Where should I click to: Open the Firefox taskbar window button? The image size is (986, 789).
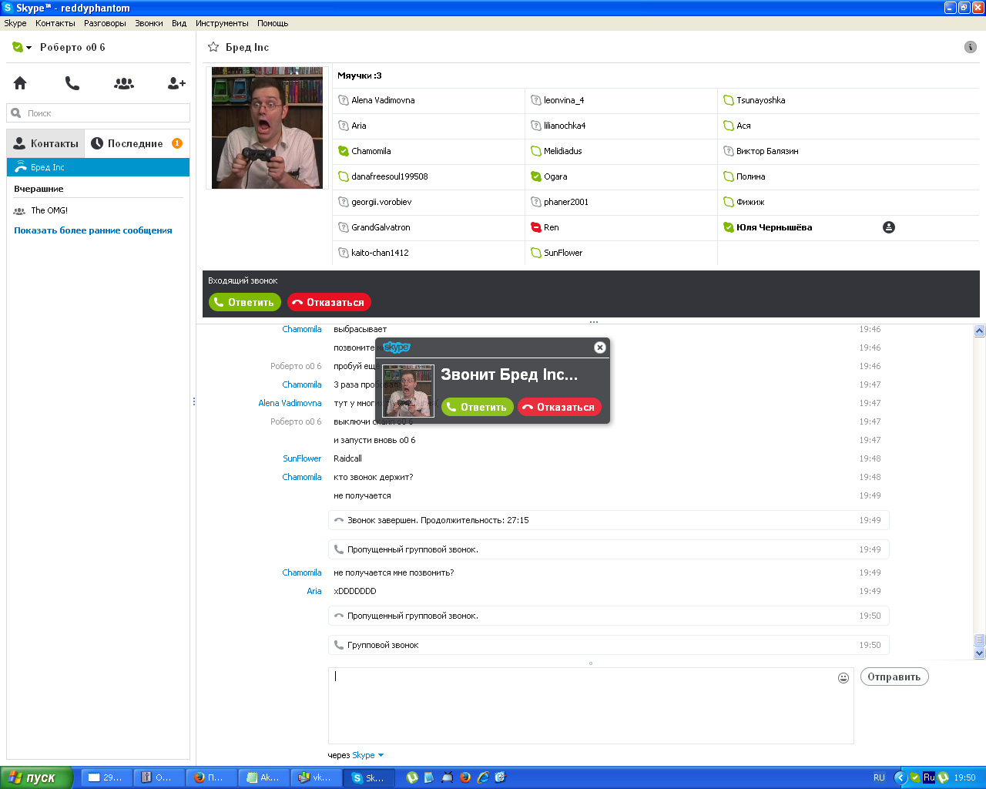(212, 777)
